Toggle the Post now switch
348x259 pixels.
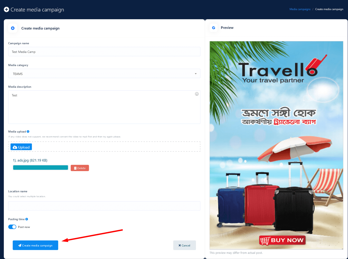pos(12,227)
